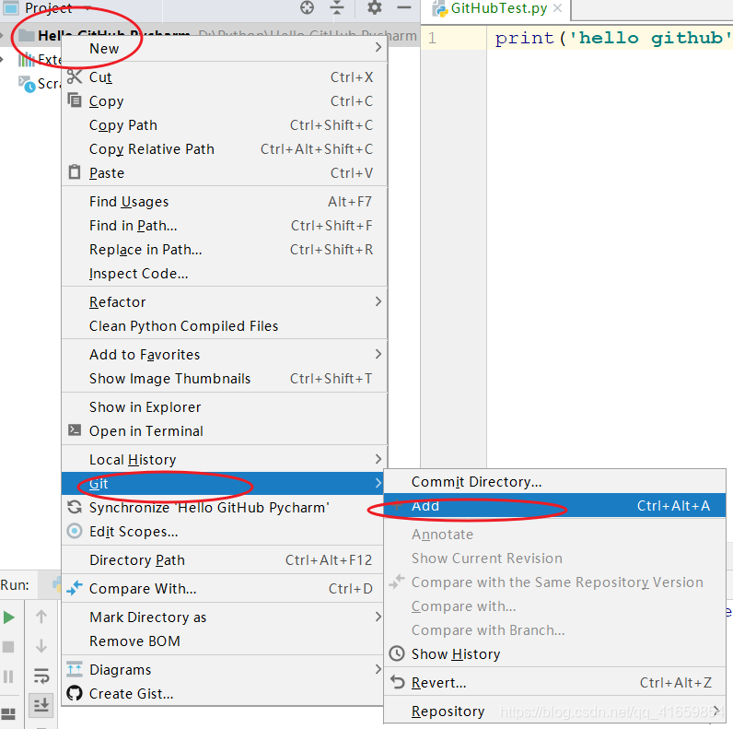Choose Copy Relative Path

click(x=225, y=148)
